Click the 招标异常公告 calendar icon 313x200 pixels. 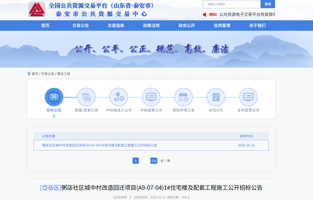click(x=183, y=97)
